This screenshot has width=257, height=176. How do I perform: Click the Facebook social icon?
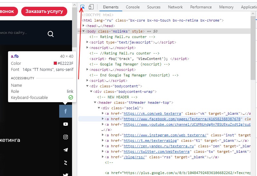pos(66,111)
